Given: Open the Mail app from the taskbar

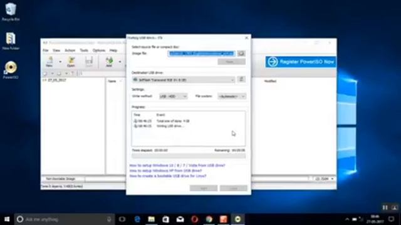Looking at the screenshot, I should point(180,219).
